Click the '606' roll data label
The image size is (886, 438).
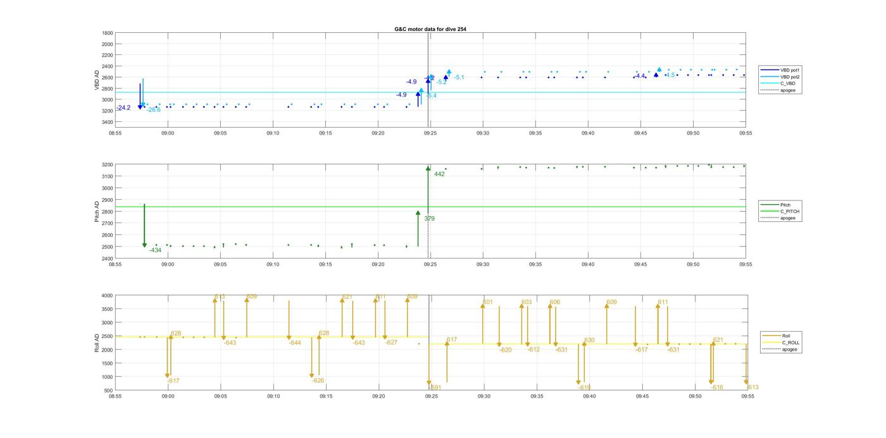[x=555, y=303]
